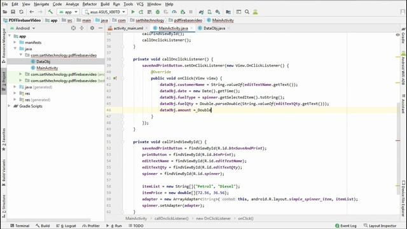Click the Debug app bug icon
The image size is (407, 229).
(x=158, y=12)
